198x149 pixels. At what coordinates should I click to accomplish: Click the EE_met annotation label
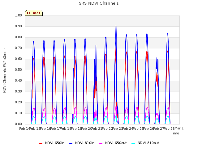pyautogui.click(x=34, y=13)
